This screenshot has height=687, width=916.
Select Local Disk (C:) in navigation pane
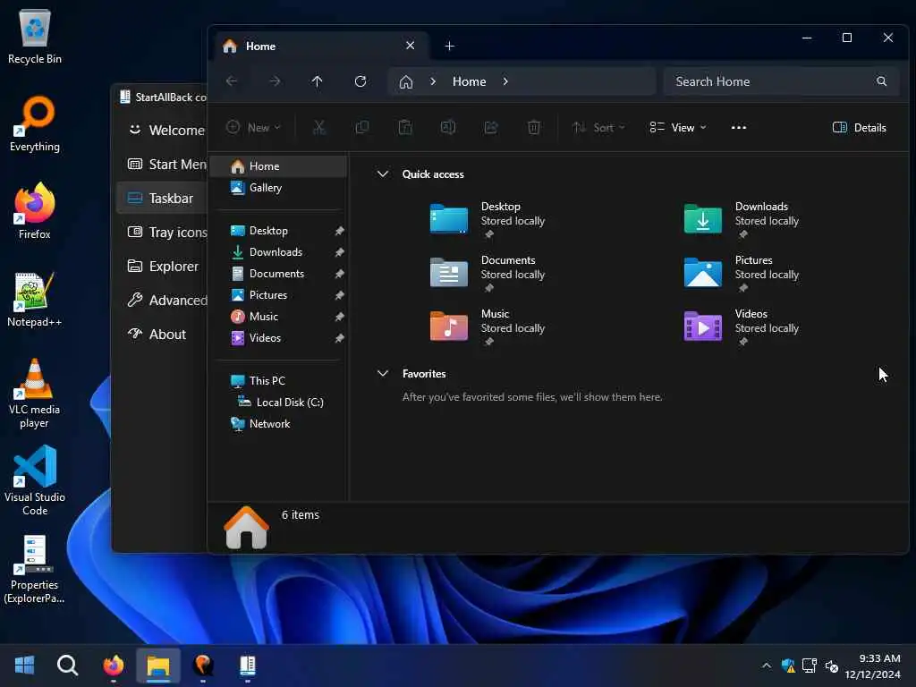[280, 402]
